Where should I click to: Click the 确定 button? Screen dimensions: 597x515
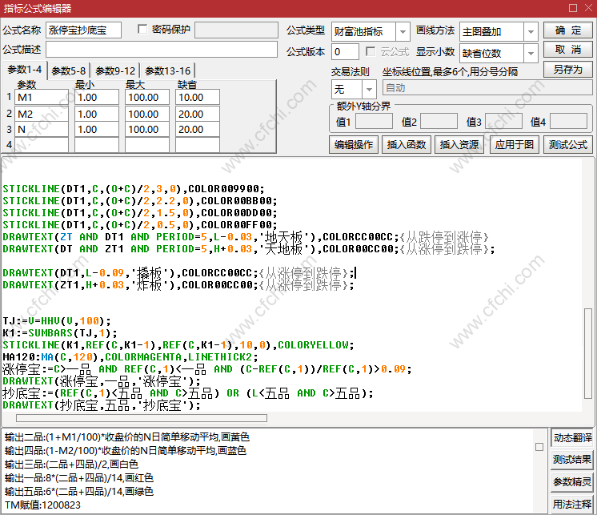pyautogui.click(x=567, y=30)
